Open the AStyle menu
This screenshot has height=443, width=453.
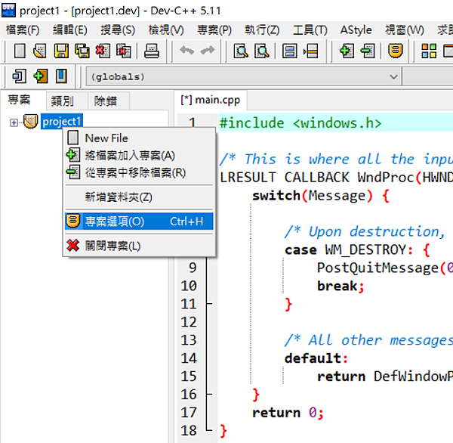pyautogui.click(x=356, y=29)
